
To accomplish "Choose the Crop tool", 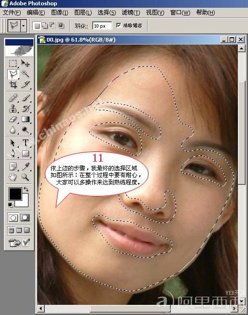I will 13,85.
